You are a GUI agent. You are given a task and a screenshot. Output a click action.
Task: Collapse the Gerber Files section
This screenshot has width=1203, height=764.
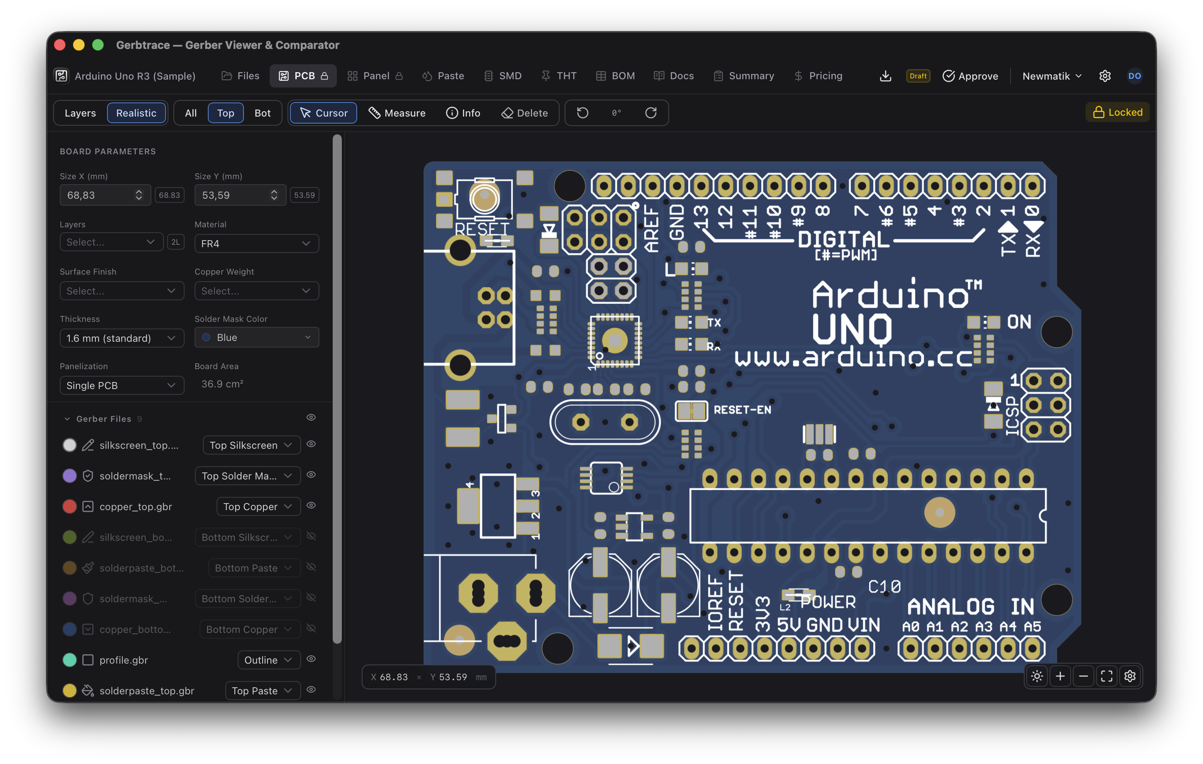[67, 419]
